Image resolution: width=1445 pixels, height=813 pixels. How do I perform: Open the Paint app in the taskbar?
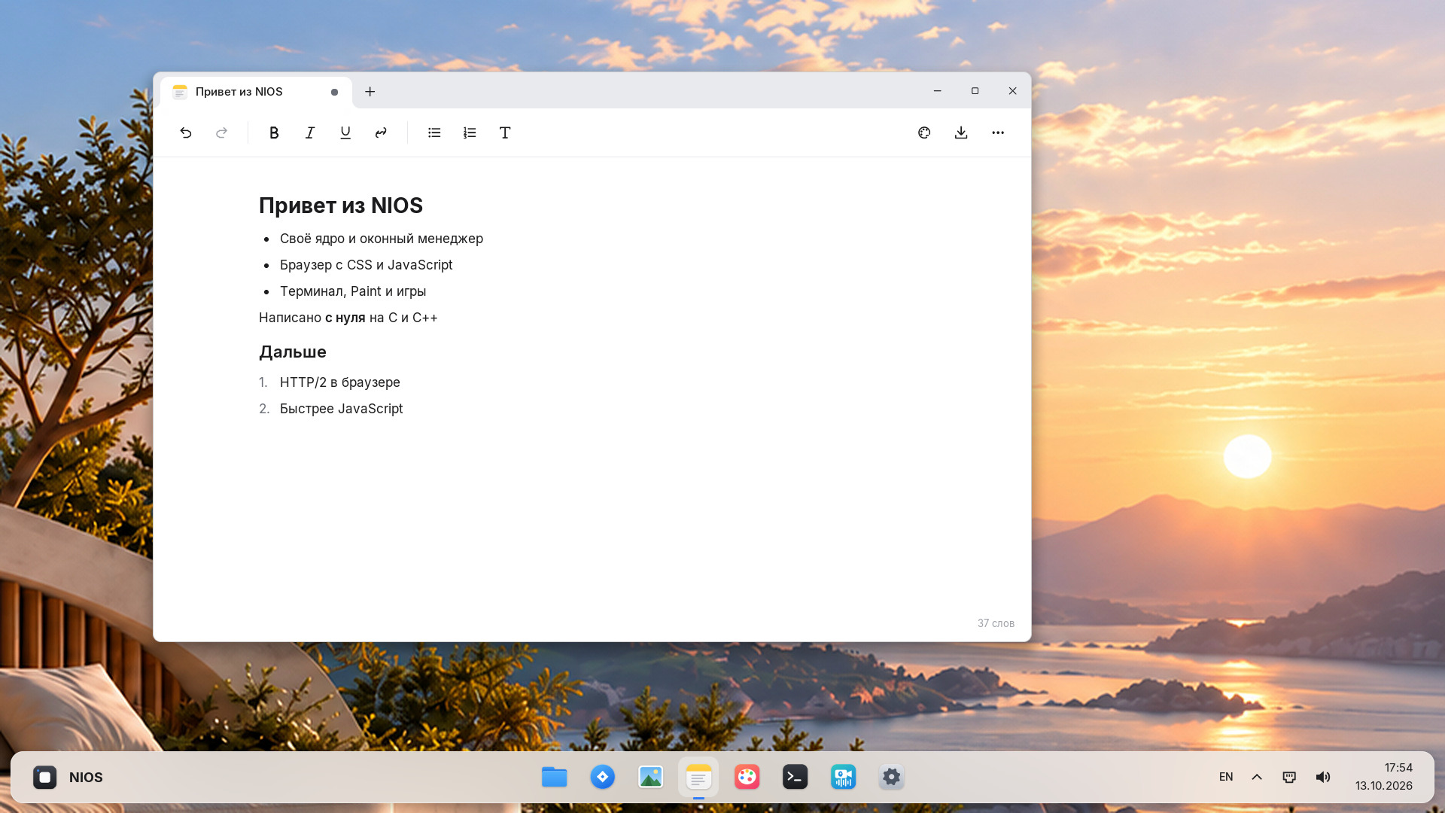click(x=747, y=777)
